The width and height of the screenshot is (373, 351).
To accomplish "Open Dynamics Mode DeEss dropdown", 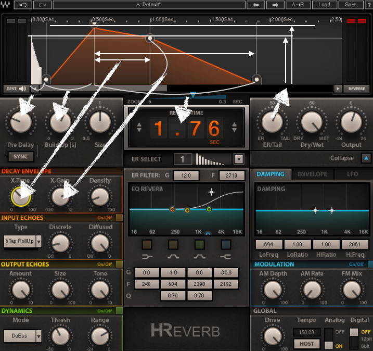I will pyautogui.click(x=39, y=336).
